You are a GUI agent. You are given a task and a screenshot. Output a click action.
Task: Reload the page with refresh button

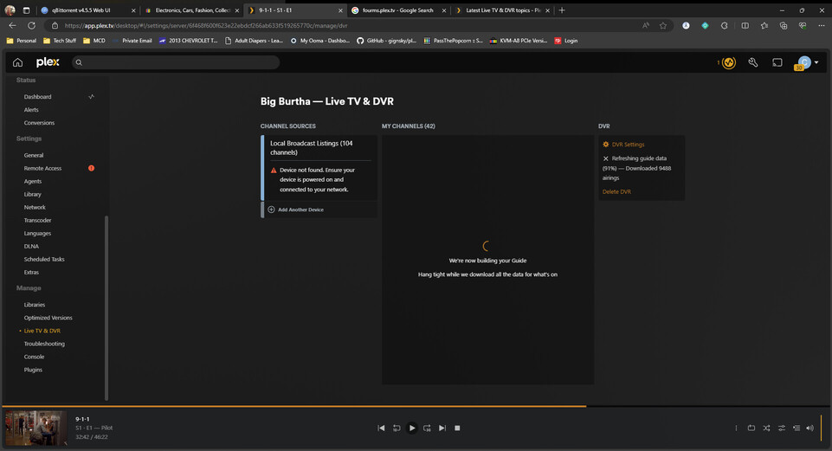(31, 25)
